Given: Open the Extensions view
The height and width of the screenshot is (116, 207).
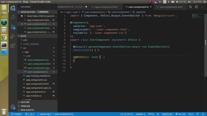Looking at the screenshot, I should click(x=13, y=46).
